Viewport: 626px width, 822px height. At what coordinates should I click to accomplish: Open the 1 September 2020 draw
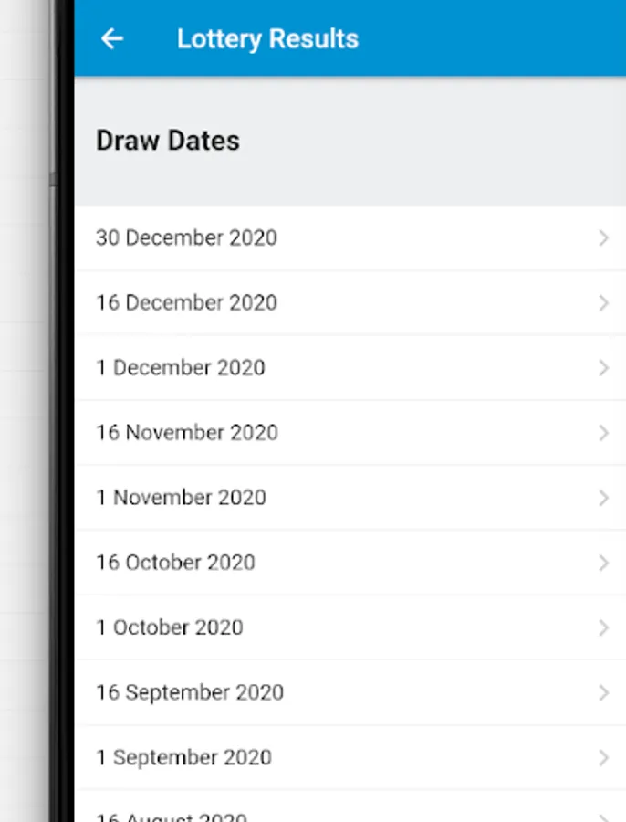pos(183,757)
